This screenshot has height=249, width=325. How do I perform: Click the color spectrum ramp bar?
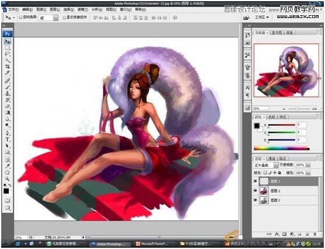(281, 148)
